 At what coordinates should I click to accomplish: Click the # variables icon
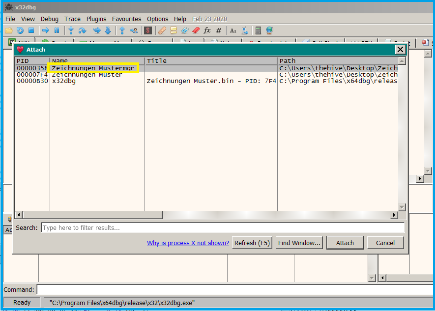pyautogui.click(x=219, y=30)
